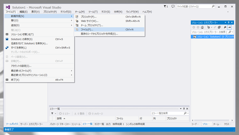The height and width of the screenshot is (135, 239).
Task: Open the ヘルプ(H) menu
Action: point(147,12)
